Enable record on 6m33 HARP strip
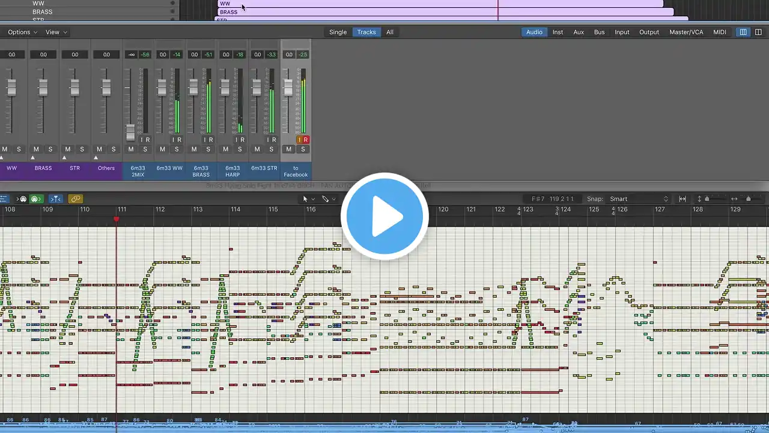 coord(242,140)
